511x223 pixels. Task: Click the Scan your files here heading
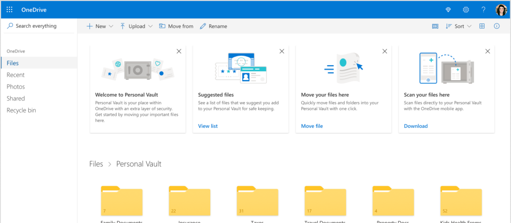pyautogui.click(x=426, y=95)
